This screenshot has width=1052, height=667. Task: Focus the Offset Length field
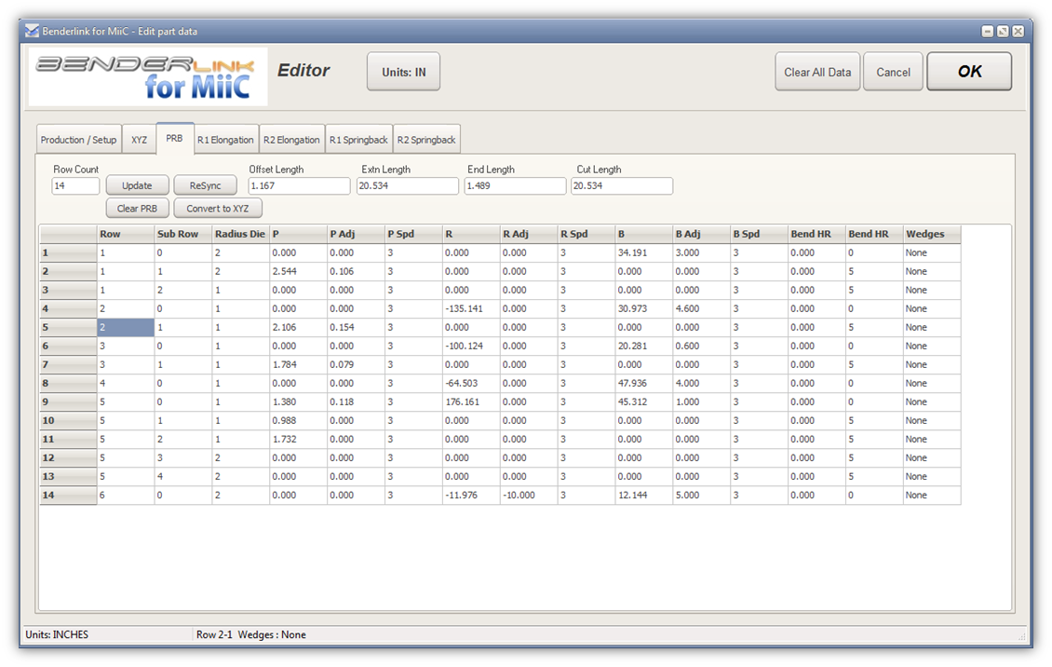tap(299, 186)
